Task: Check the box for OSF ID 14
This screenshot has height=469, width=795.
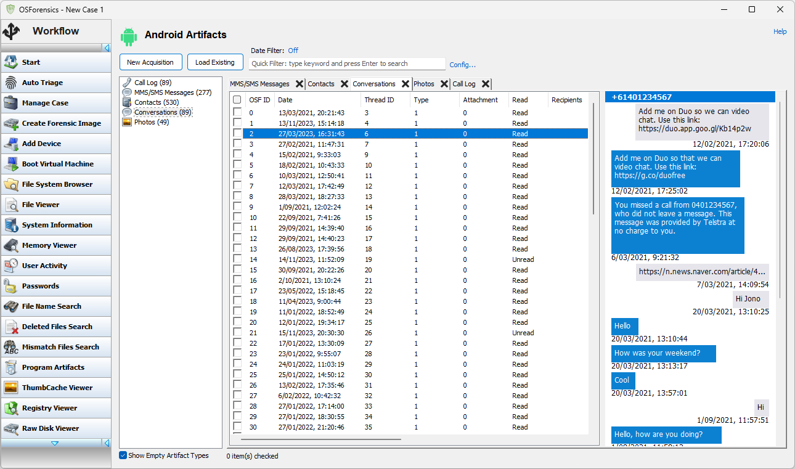Action: click(x=237, y=259)
